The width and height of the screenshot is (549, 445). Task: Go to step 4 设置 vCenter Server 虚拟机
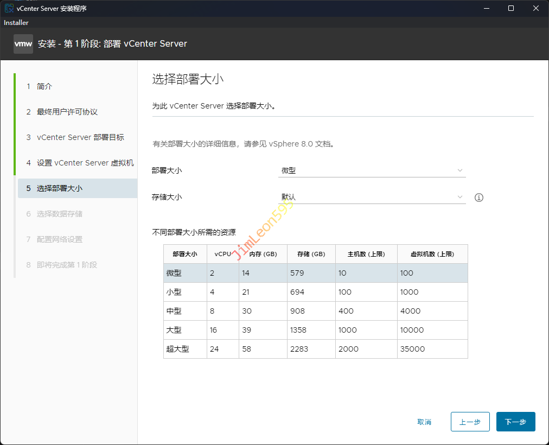click(x=85, y=163)
